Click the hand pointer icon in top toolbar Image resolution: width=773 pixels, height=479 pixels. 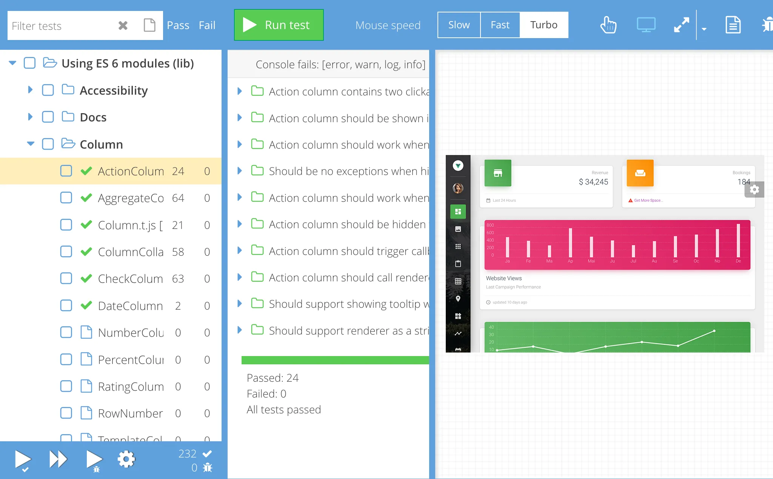608,25
